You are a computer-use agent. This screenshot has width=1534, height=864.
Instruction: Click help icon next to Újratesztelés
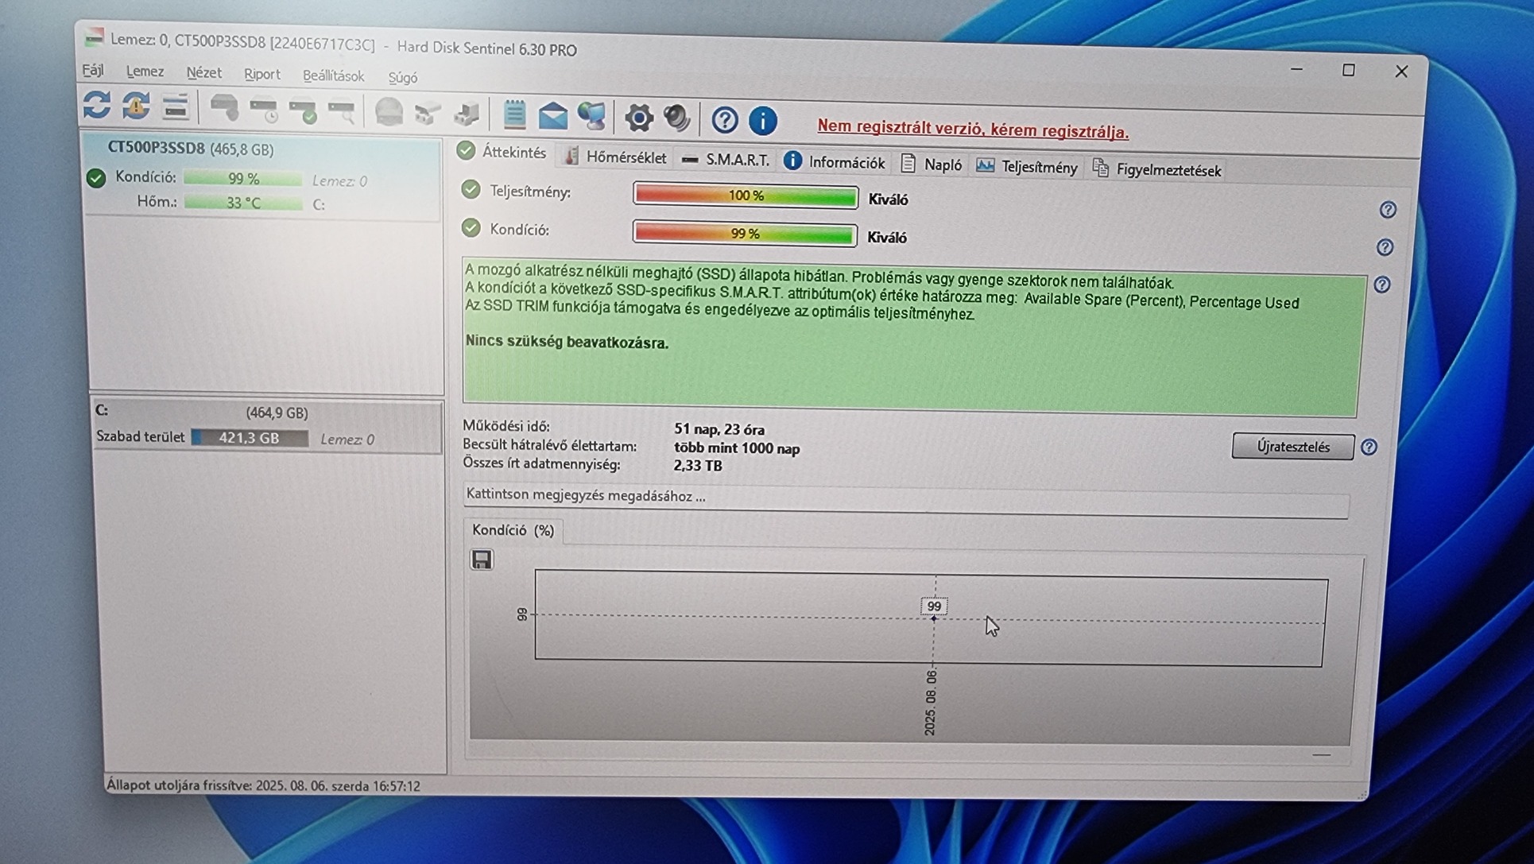pos(1369,447)
